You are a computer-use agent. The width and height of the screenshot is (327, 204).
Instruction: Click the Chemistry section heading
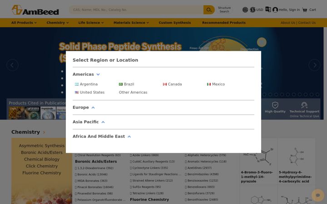point(25,132)
